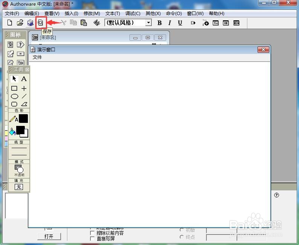
Task: Open the line style (线型) selector
Action: (x=19, y=151)
